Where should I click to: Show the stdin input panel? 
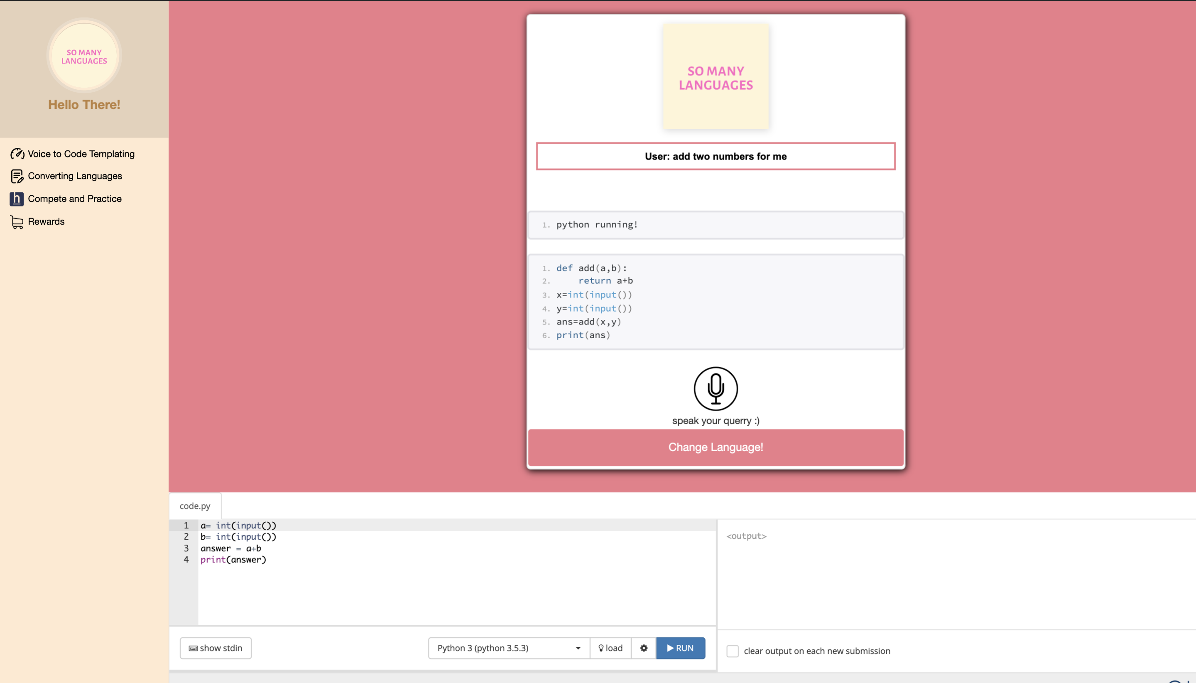pos(216,648)
